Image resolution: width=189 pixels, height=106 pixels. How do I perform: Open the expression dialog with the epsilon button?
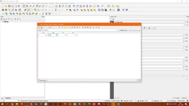pos(46,30)
